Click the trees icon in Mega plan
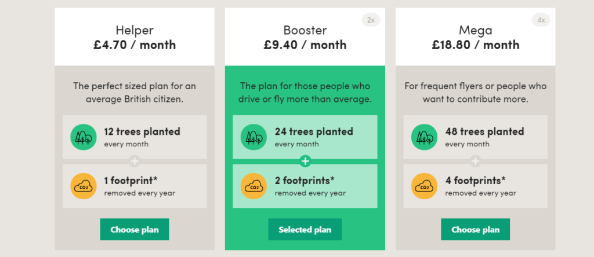This screenshot has height=257, width=594. click(x=424, y=137)
